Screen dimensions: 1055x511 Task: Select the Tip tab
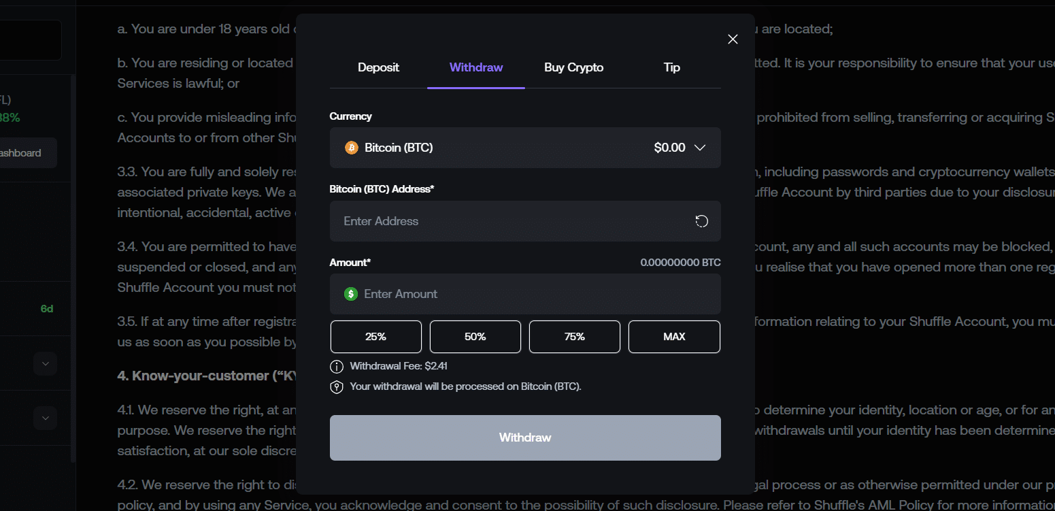coord(671,67)
